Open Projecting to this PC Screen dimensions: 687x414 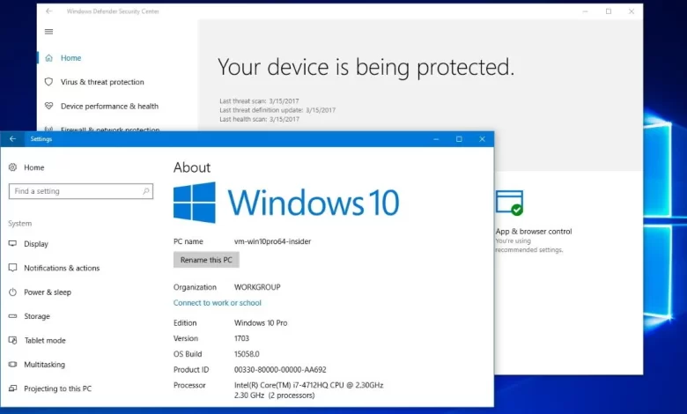[58, 388]
